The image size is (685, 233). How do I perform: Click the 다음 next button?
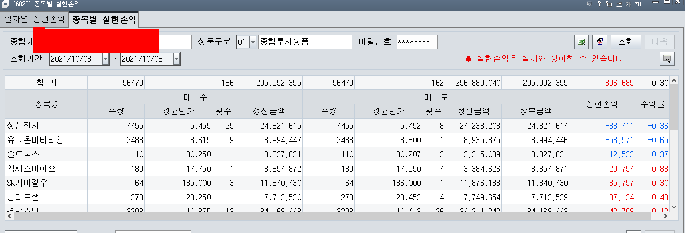click(660, 41)
